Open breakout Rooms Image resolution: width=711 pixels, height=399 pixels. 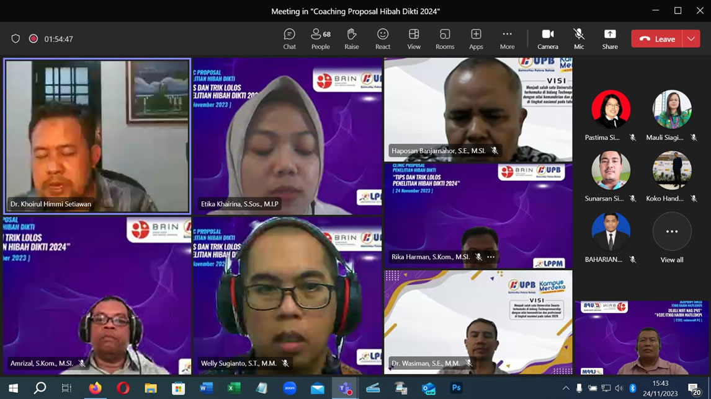445,38
